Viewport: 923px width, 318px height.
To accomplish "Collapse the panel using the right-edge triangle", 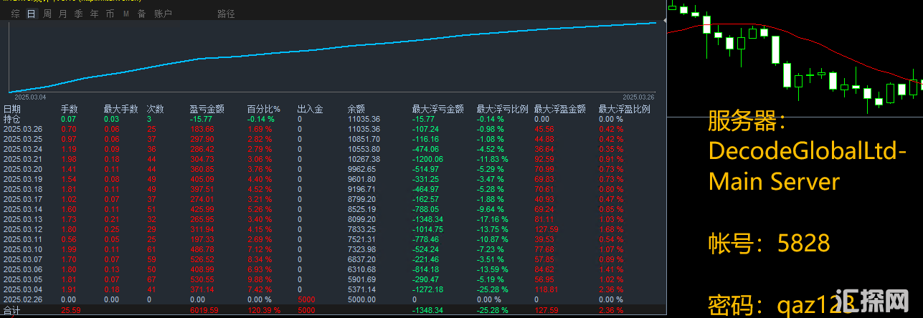I will point(663,21).
